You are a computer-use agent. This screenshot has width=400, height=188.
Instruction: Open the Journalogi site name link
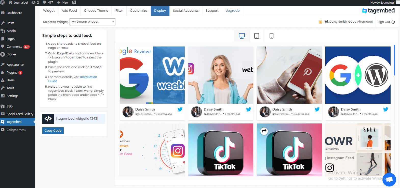coord(18,3)
